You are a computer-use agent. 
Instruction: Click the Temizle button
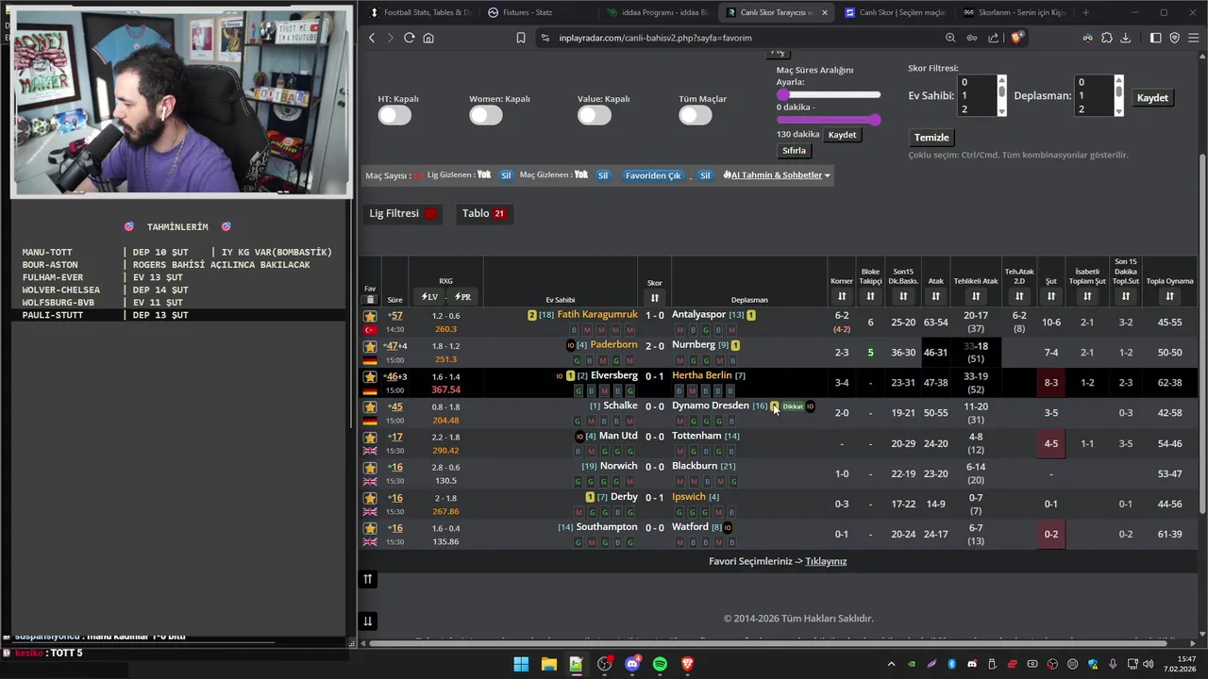931,138
